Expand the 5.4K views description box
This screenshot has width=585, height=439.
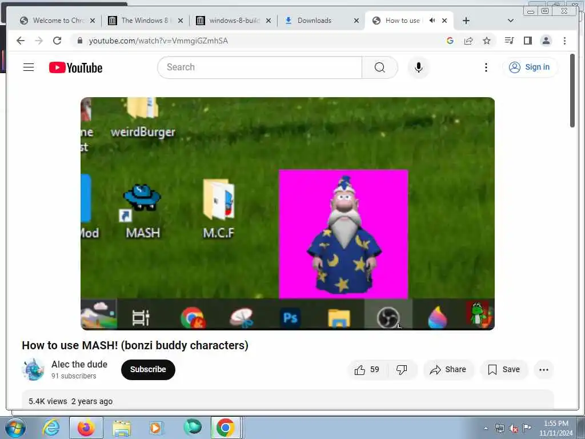288,400
